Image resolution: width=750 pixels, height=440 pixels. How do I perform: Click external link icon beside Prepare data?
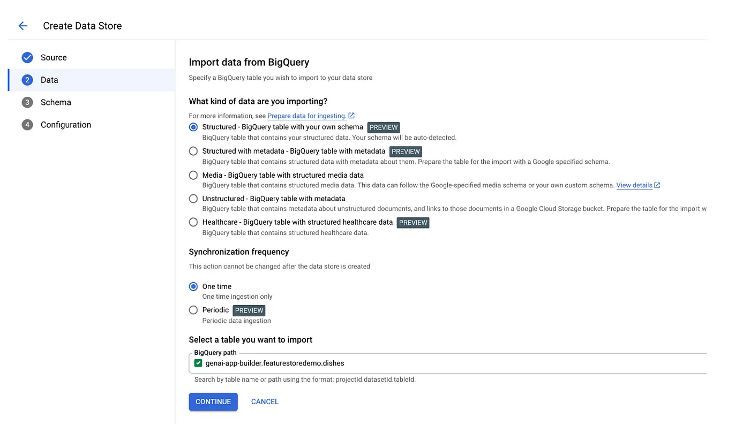coord(351,116)
